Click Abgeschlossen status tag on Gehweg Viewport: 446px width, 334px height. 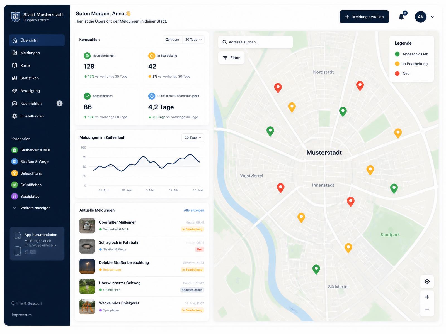point(192,290)
